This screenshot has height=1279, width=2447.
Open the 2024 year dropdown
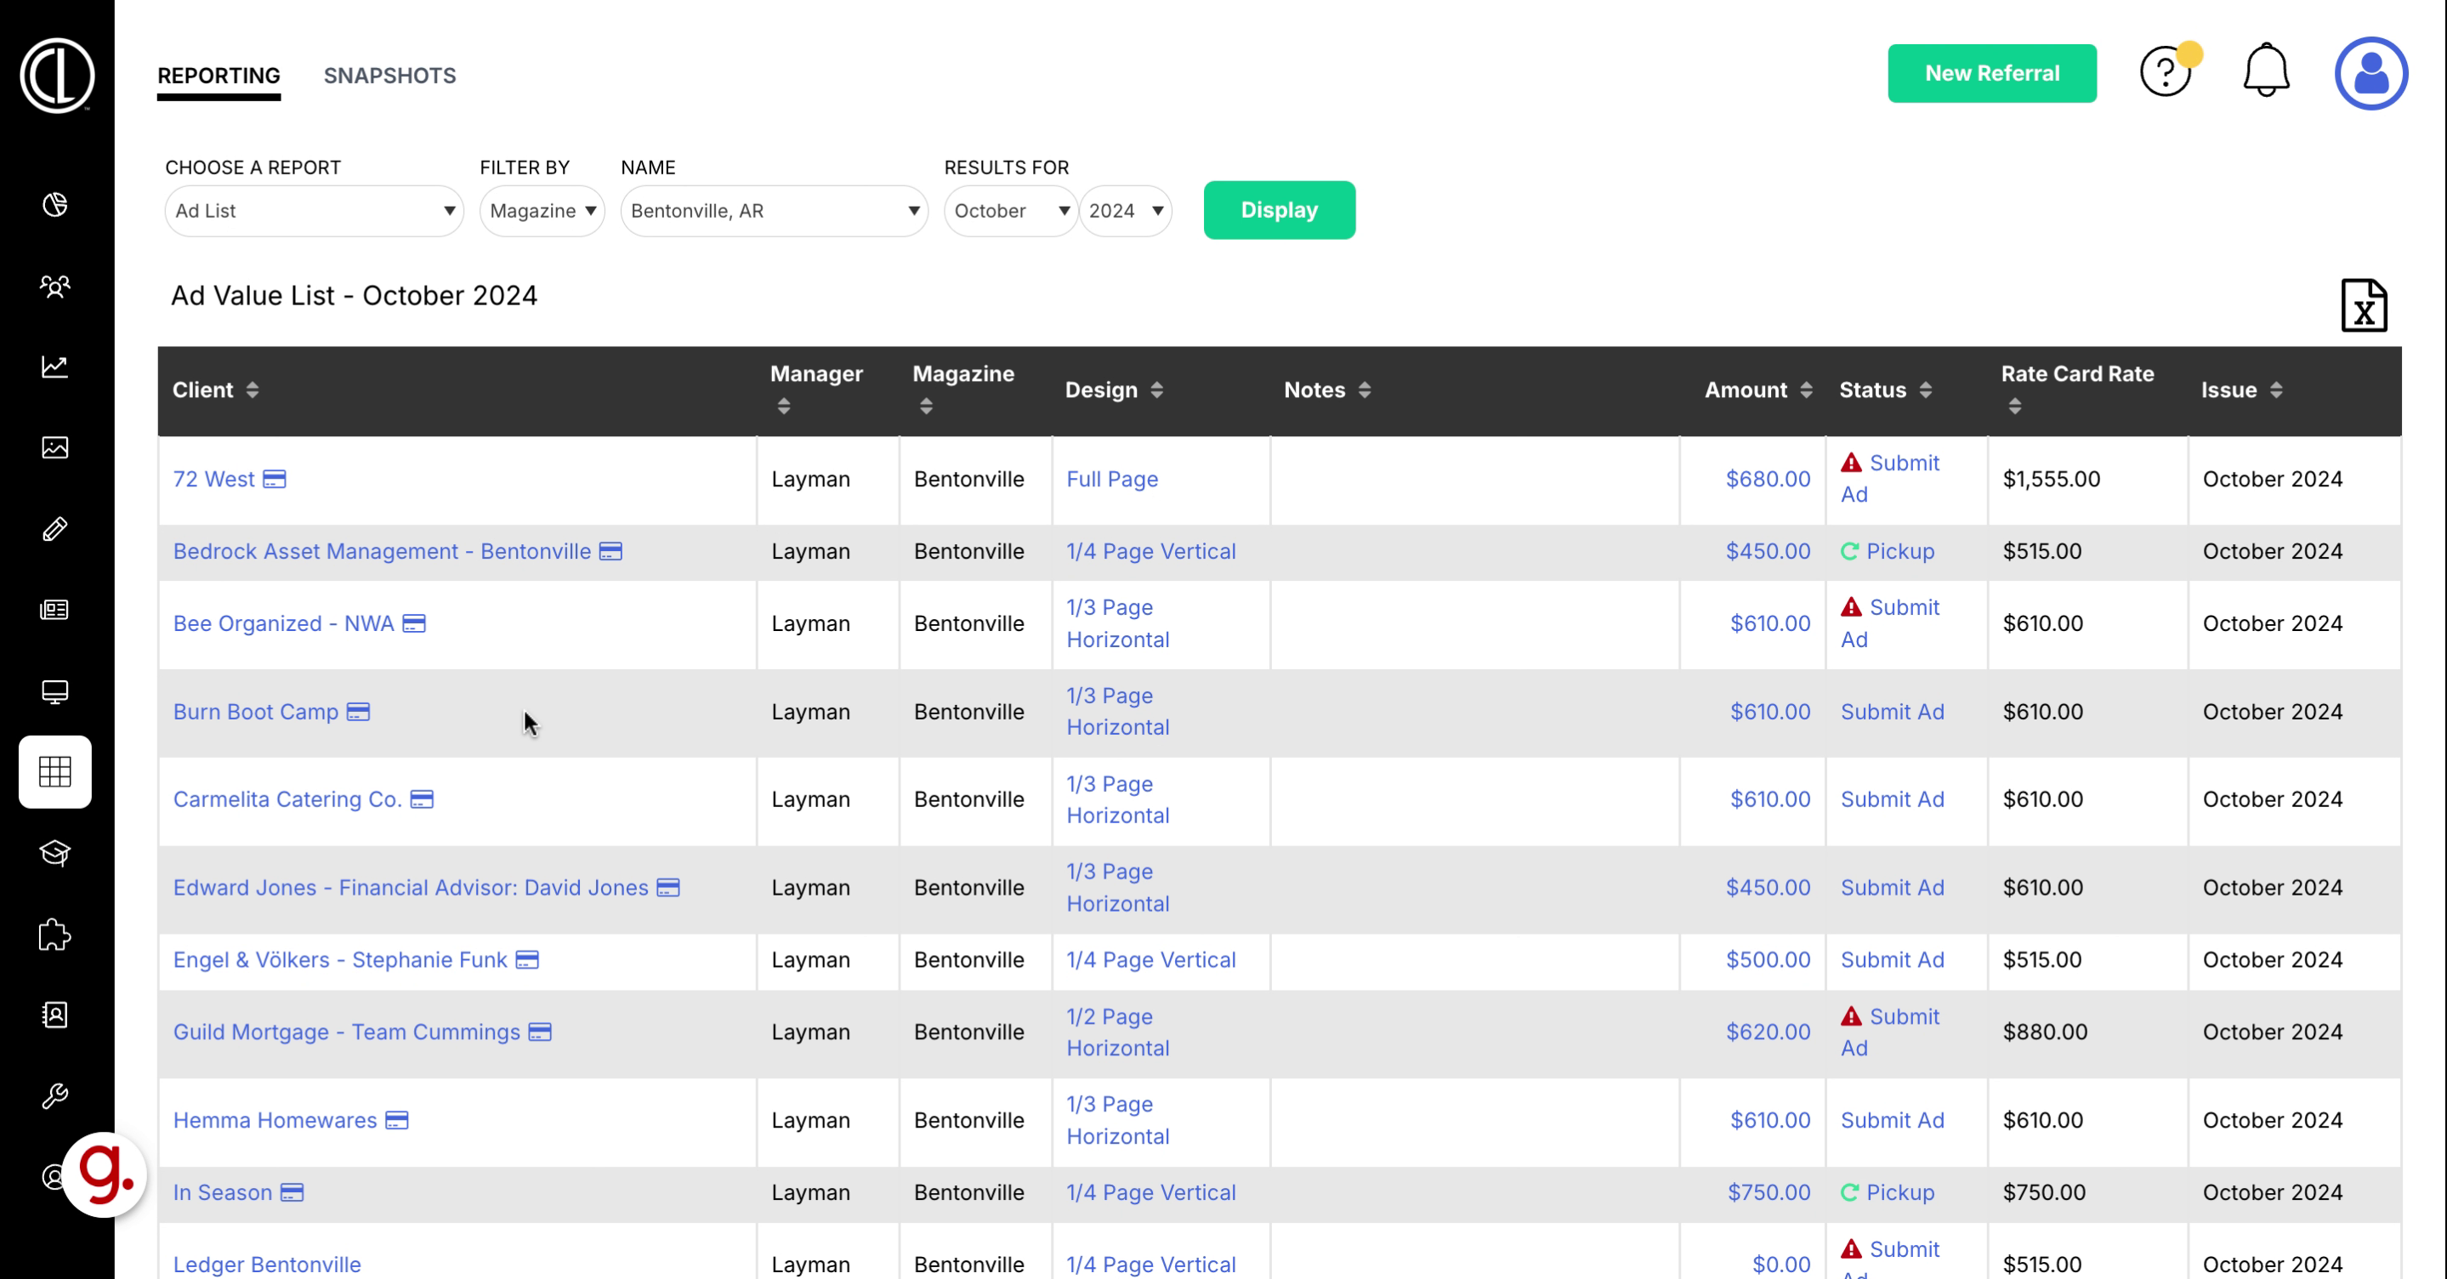[1126, 211]
